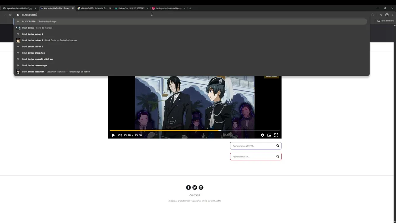Open the 'Tous les favoris' bookmarks folder

tap(385, 21)
